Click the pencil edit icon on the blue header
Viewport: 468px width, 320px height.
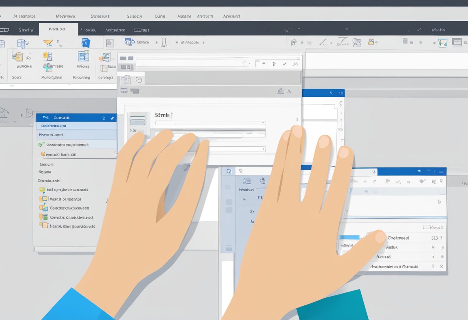coord(112,118)
